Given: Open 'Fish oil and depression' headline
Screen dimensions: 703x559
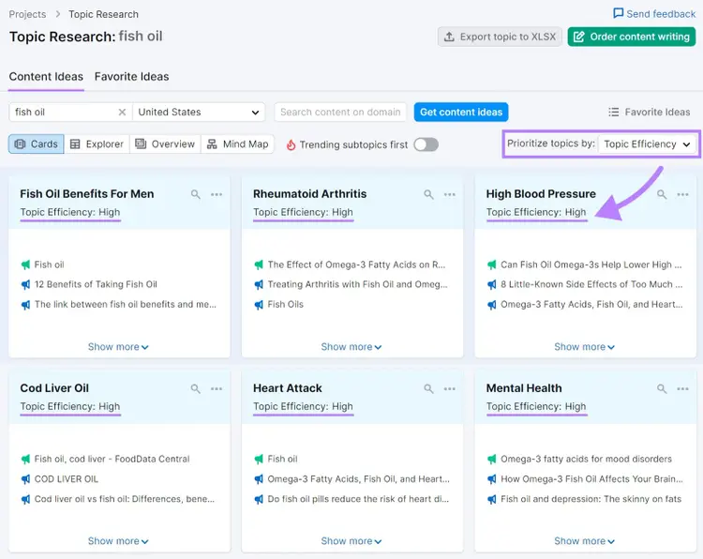Looking at the screenshot, I should pyautogui.click(x=591, y=499).
